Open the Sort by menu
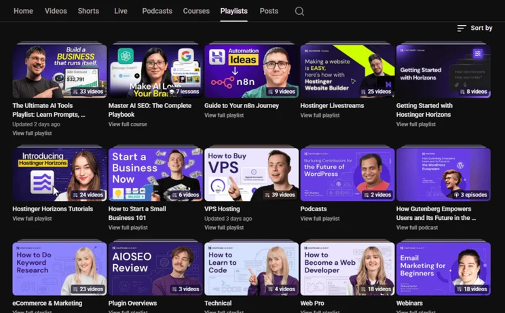This screenshot has height=313, width=505. 474,28
